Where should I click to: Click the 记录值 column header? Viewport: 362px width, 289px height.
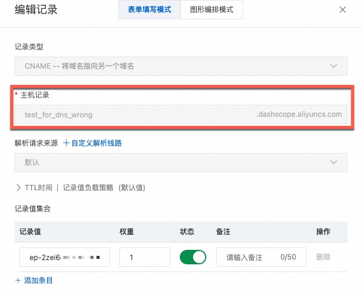[x=30, y=232]
